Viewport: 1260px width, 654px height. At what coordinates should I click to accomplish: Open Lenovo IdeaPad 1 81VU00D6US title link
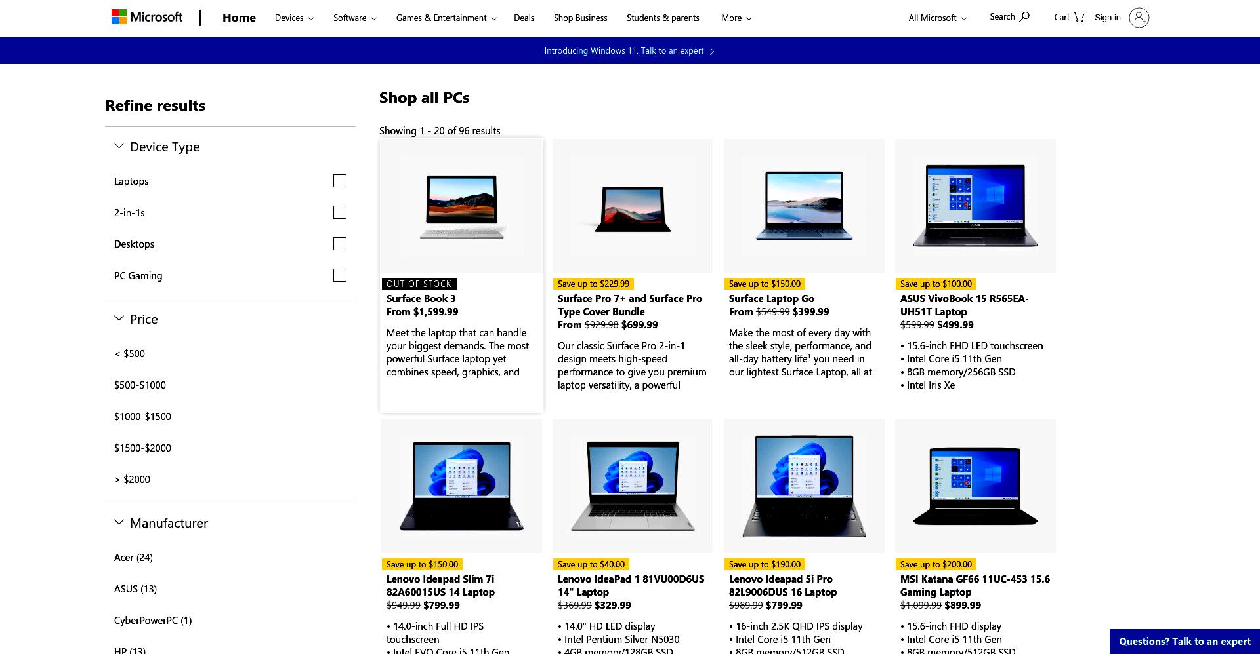tap(631, 585)
